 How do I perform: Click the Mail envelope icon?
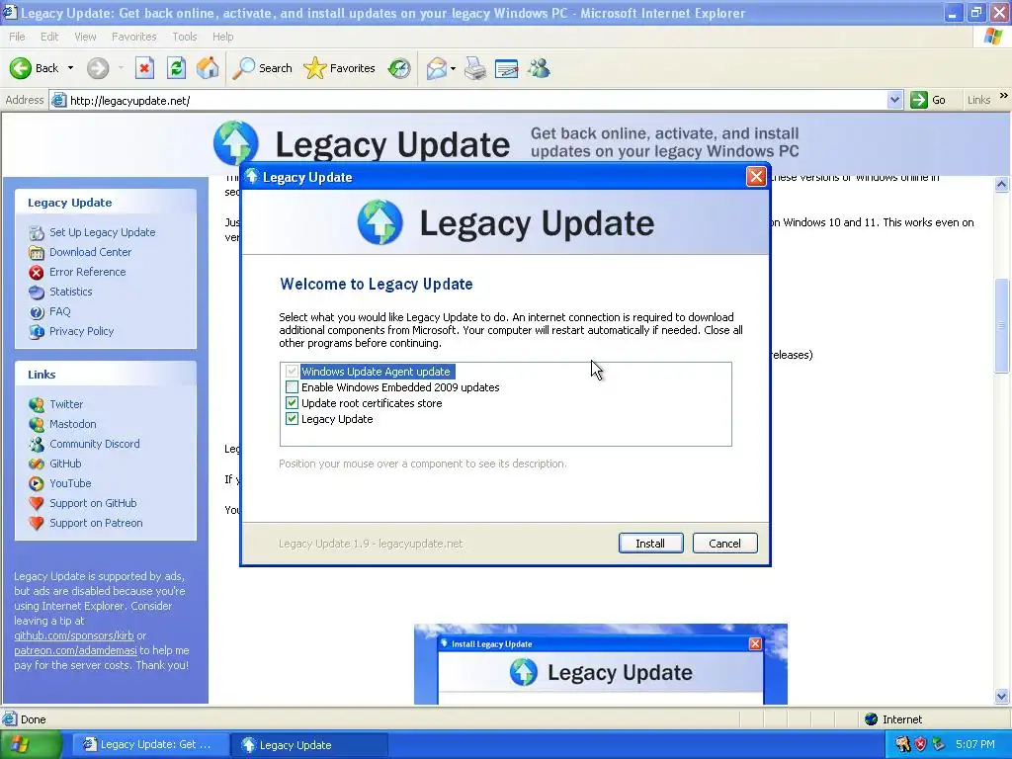point(436,68)
